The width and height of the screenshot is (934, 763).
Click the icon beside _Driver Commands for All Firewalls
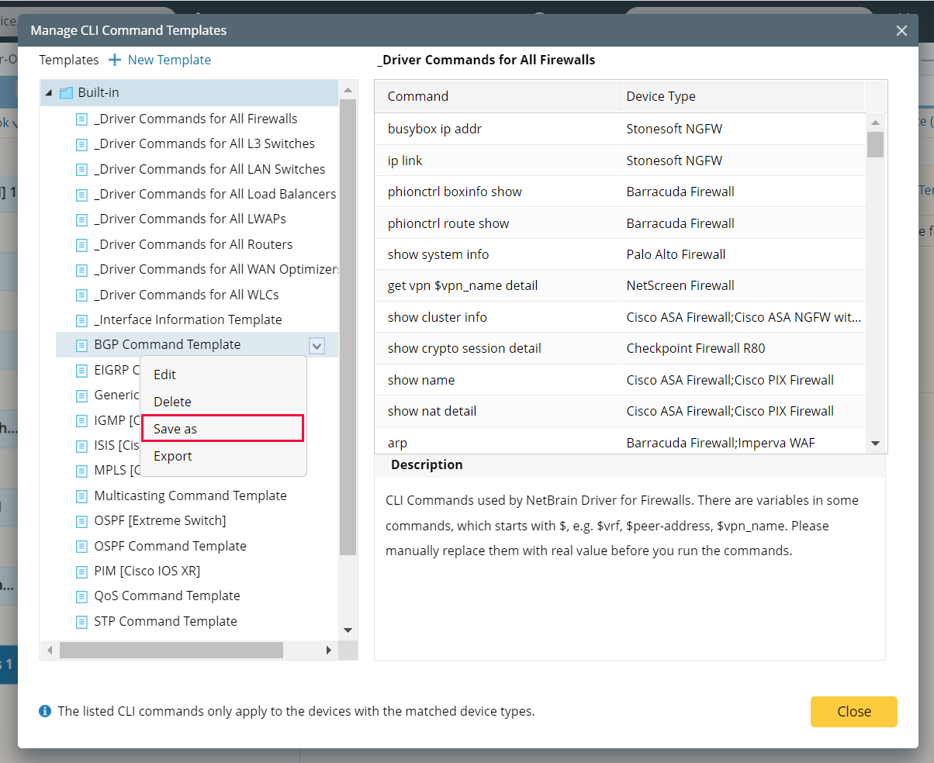point(82,119)
